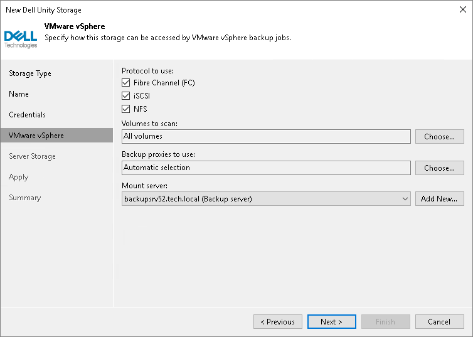This screenshot has height=337, width=473.
Task: Open the Credentials step
Action: point(27,115)
